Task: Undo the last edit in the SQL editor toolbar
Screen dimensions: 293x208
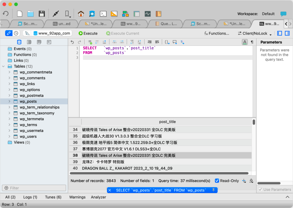Action: (x=72, y=42)
